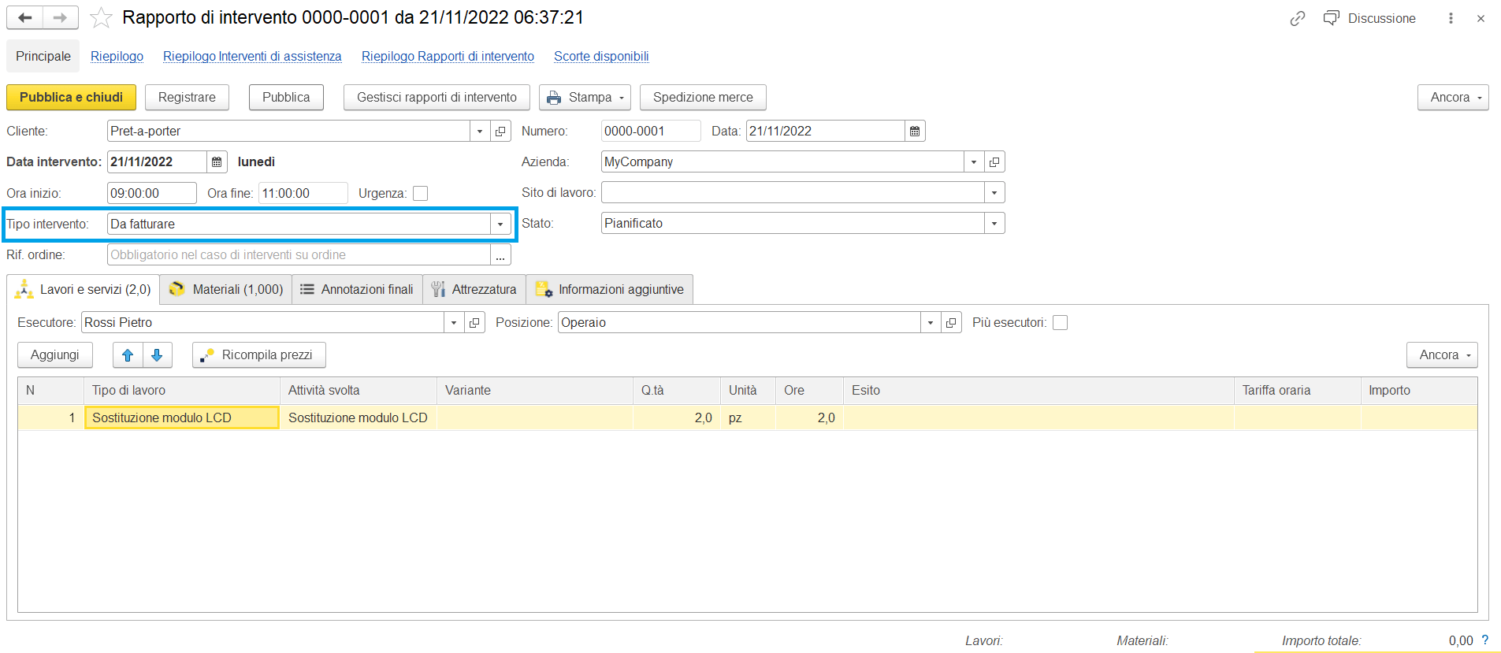The height and width of the screenshot is (653, 1501).
Task: Click the Pubblica button
Action: (286, 97)
